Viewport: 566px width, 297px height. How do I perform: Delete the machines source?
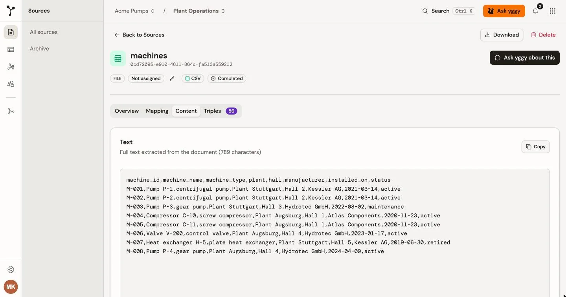543,35
